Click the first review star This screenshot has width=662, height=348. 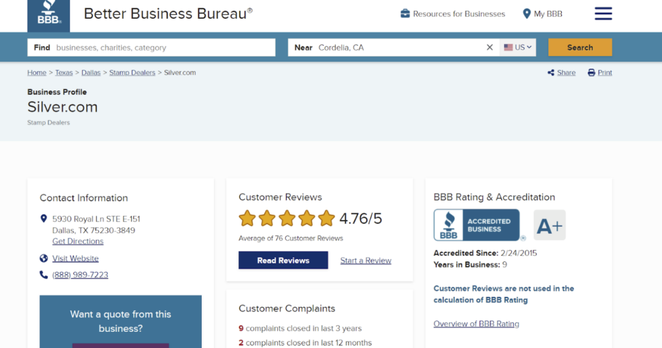pos(248,218)
